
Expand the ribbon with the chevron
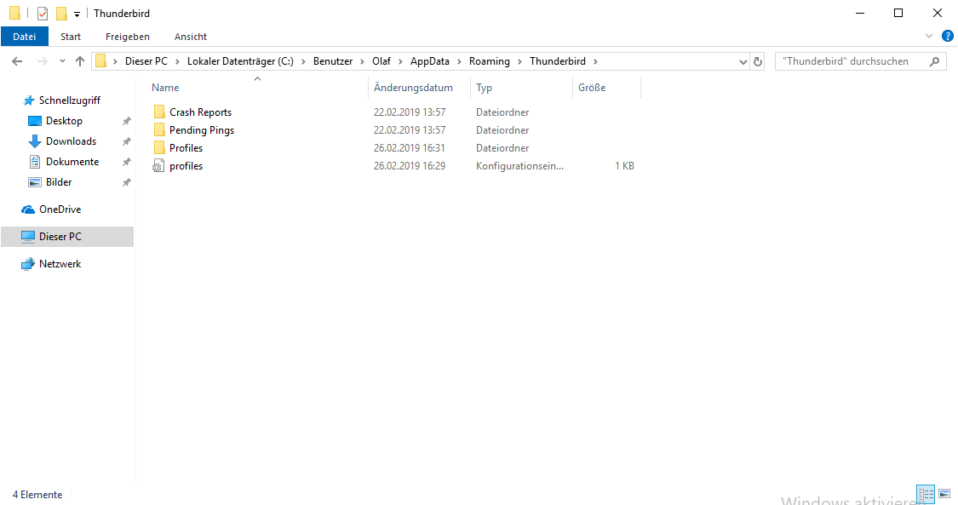(x=929, y=36)
